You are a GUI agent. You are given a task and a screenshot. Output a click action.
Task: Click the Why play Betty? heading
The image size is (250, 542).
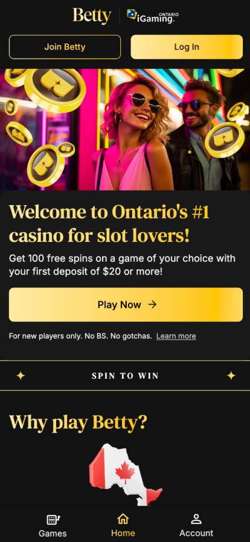(x=78, y=422)
